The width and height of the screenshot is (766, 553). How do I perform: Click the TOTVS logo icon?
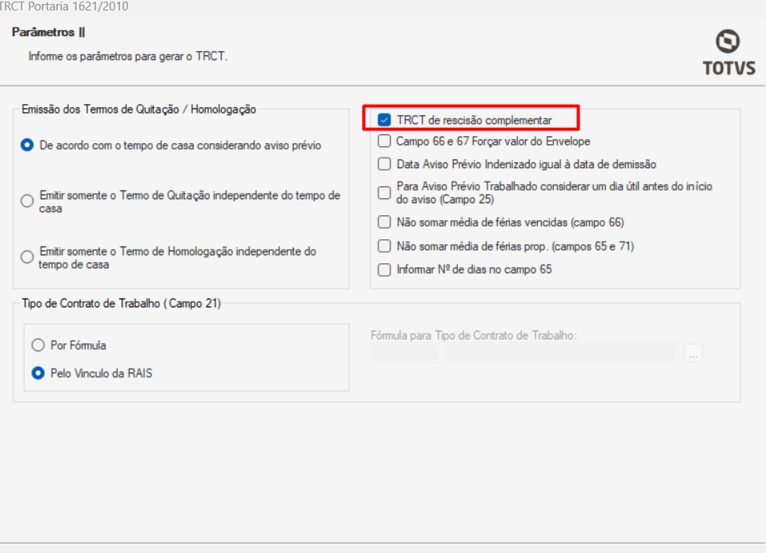[728, 42]
